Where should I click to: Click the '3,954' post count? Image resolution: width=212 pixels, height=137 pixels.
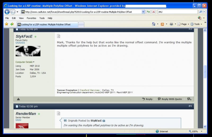(33, 76)
